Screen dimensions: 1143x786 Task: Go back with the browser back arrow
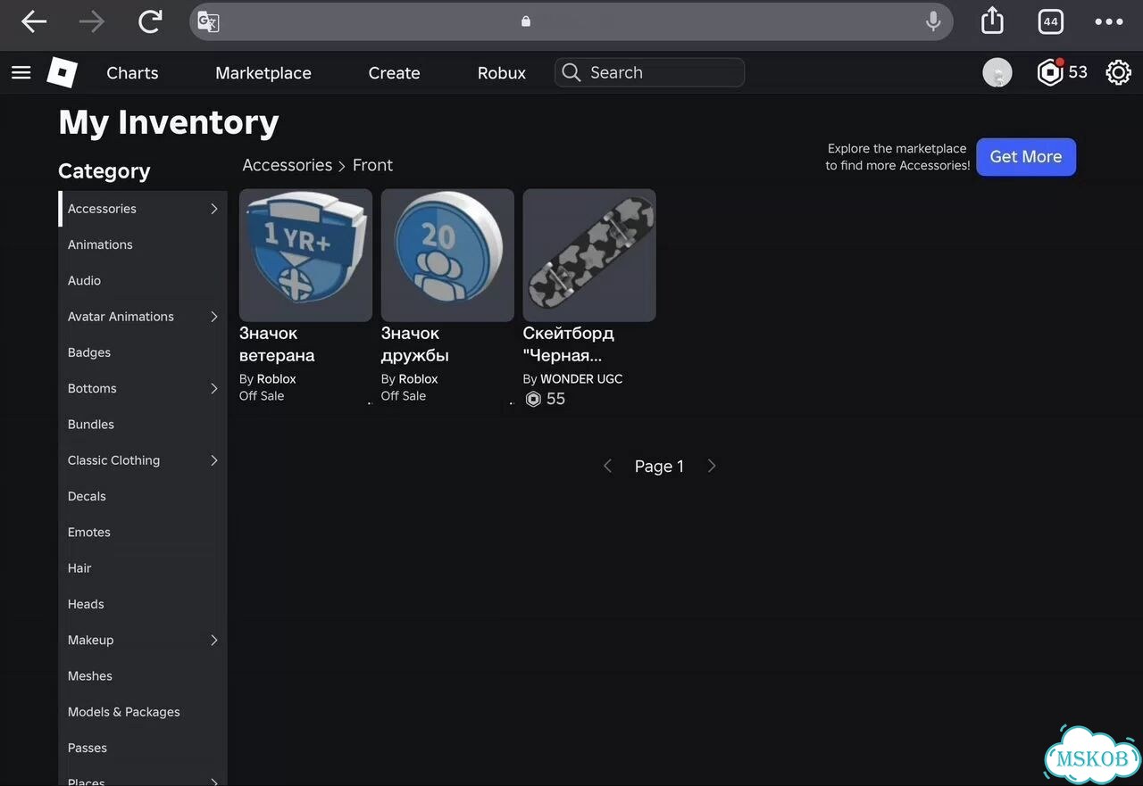pyautogui.click(x=34, y=21)
